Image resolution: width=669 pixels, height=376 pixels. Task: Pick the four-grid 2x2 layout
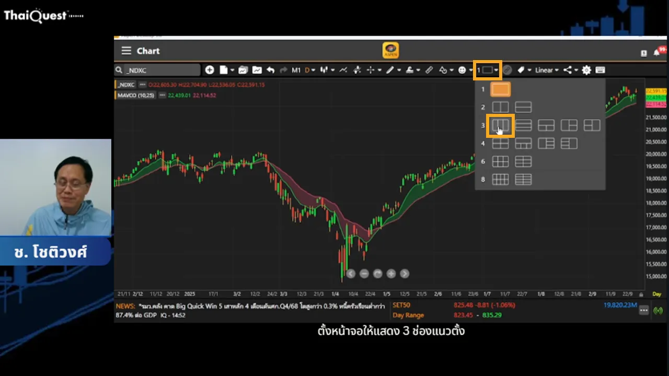(500, 144)
